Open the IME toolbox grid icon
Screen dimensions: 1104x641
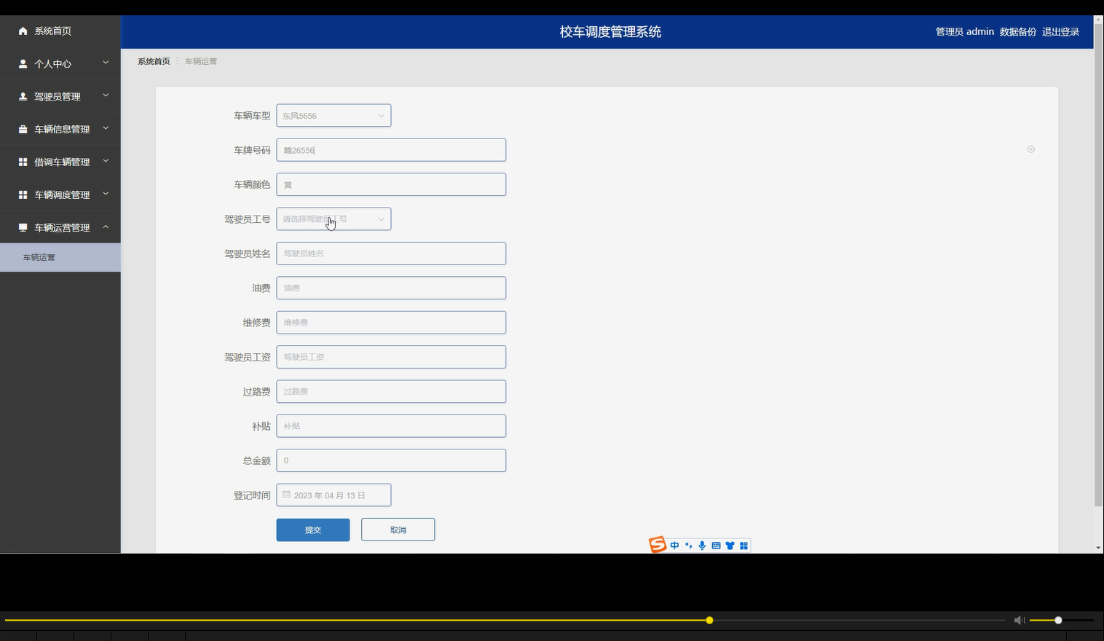pyautogui.click(x=744, y=546)
